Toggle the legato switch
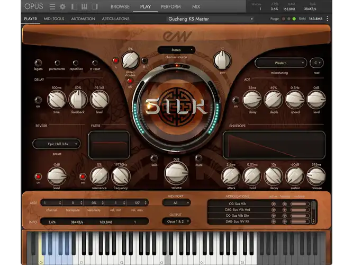 pos(38,63)
